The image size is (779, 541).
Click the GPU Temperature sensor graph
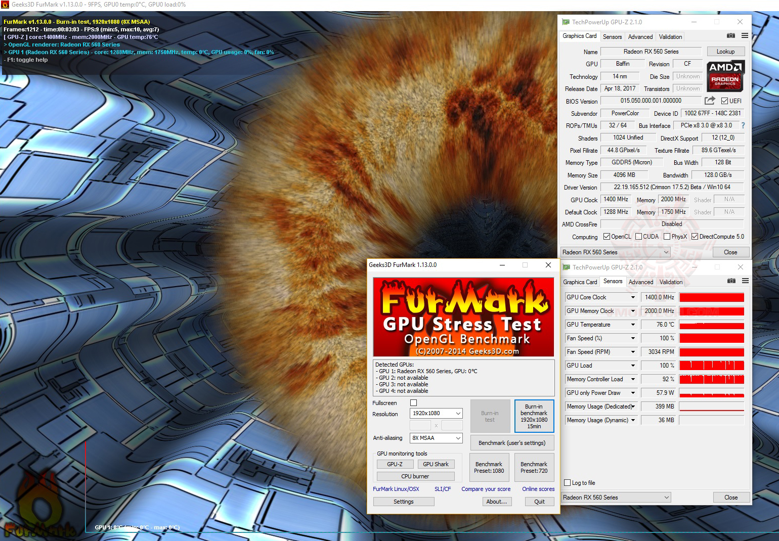pos(712,325)
